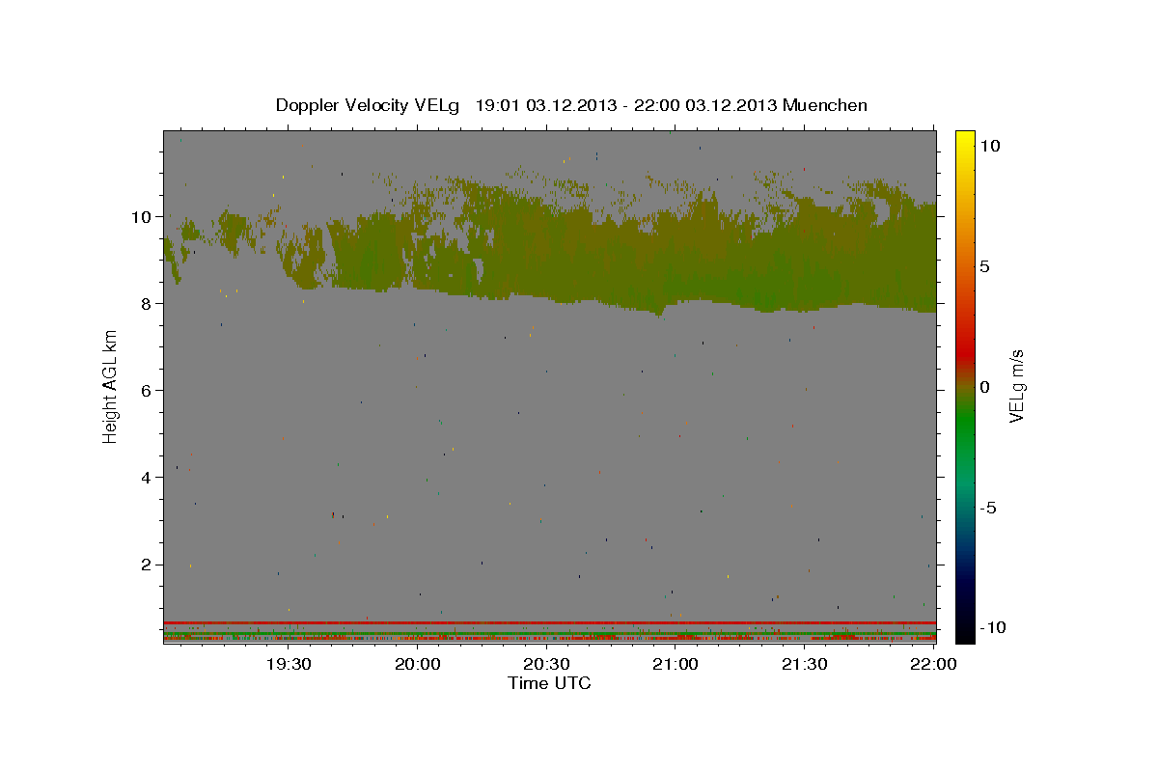Click the 'Height AGL km' axis label
1158x772 pixels.
coord(111,387)
